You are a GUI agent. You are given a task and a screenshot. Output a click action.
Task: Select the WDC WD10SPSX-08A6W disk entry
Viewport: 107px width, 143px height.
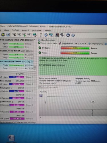tap(17, 62)
